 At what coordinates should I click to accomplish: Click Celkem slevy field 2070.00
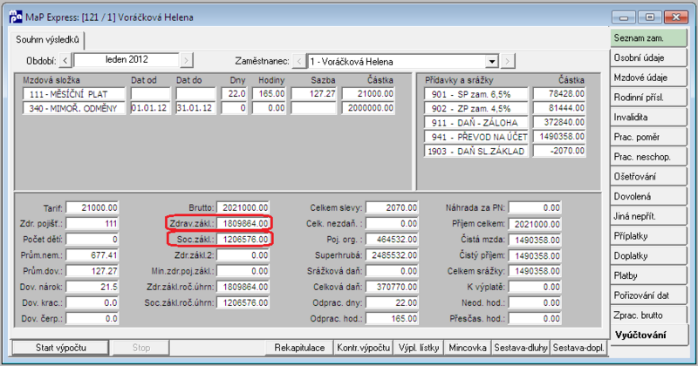pos(392,207)
